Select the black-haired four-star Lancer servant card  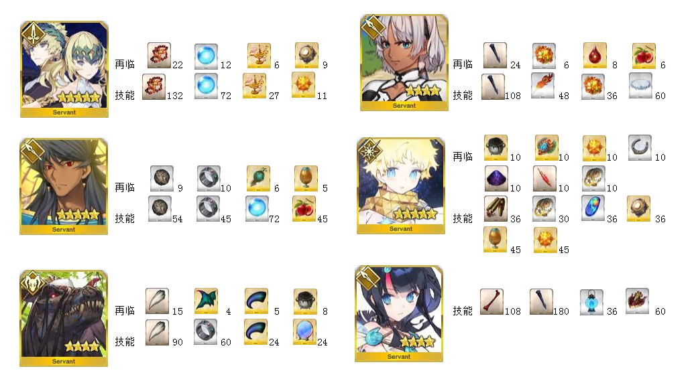[x=399, y=314]
